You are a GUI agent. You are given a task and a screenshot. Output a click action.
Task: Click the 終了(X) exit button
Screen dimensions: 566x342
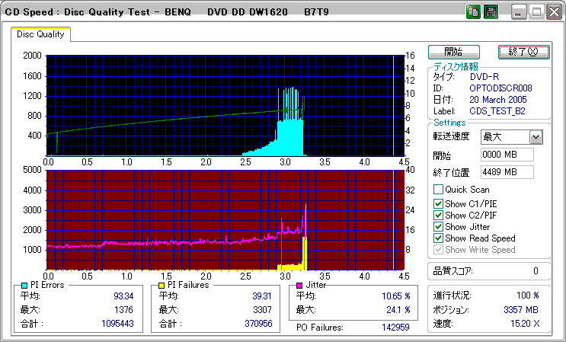coord(524,52)
